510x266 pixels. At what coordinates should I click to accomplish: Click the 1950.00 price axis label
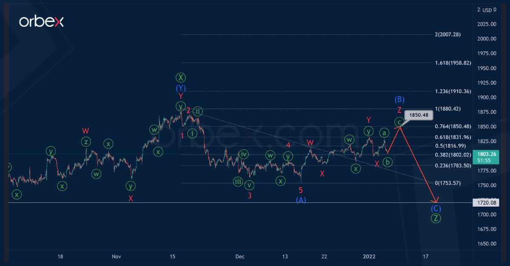tap(487, 68)
